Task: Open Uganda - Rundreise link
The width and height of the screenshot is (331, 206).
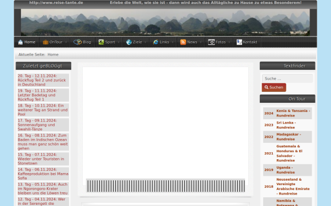Action: (x=286, y=170)
